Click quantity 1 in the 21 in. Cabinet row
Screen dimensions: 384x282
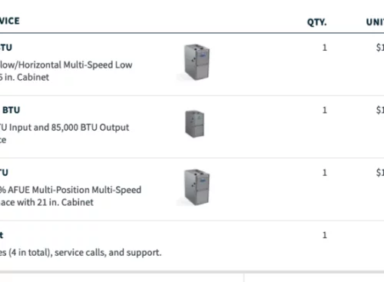pos(325,172)
